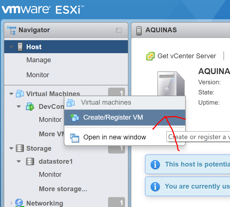Click the Virtual Machines tree icon
The image size is (230, 207).
[x=20, y=94]
